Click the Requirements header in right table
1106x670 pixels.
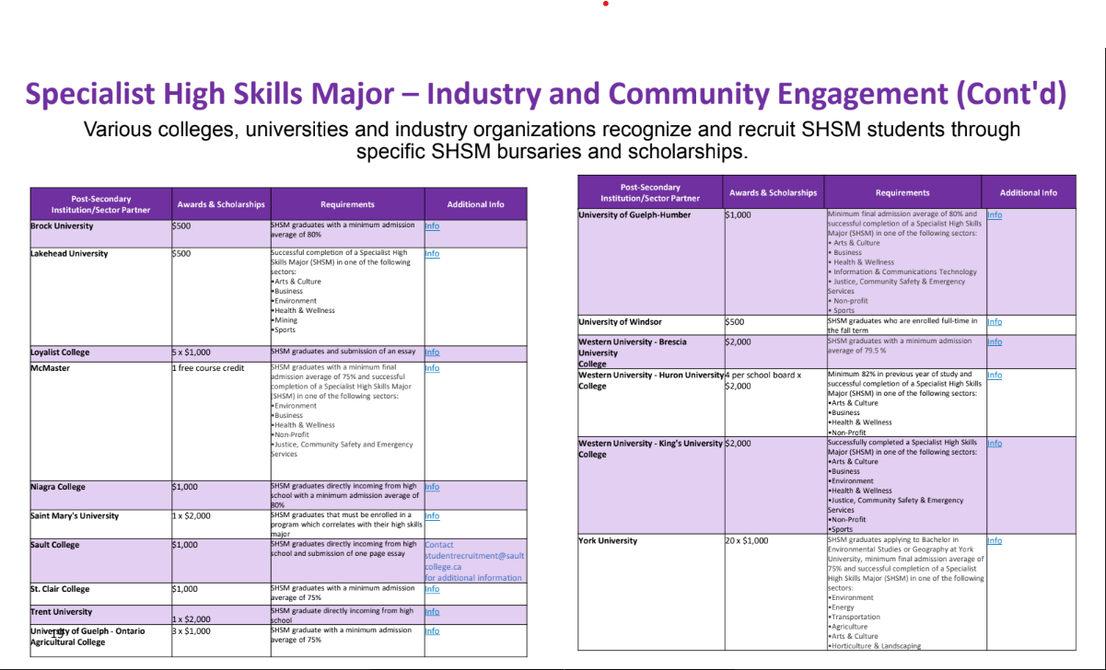pos(902,191)
